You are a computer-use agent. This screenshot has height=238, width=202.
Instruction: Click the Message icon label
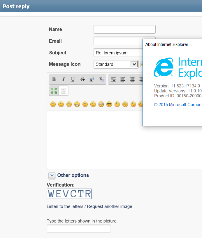coord(65,64)
